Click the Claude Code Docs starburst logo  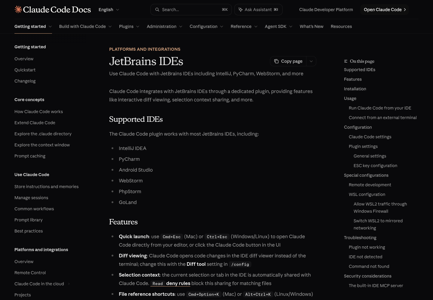(x=18, y=10)
